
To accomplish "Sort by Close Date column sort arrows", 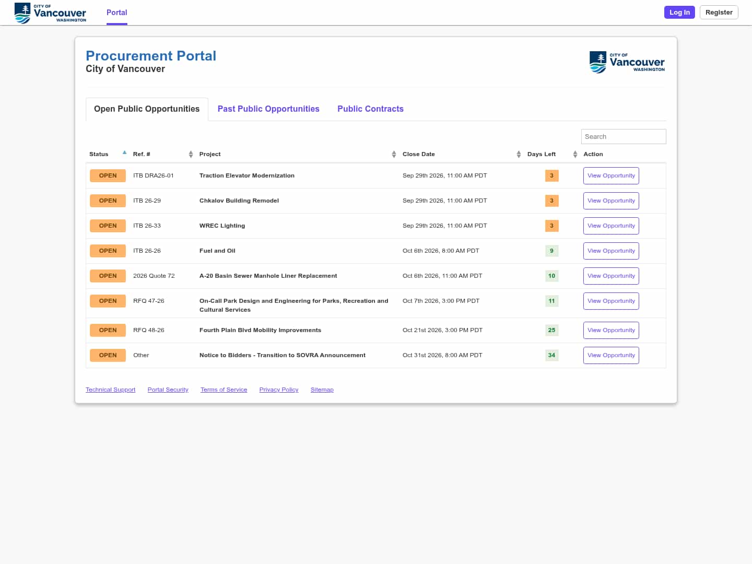I will 519,154.
